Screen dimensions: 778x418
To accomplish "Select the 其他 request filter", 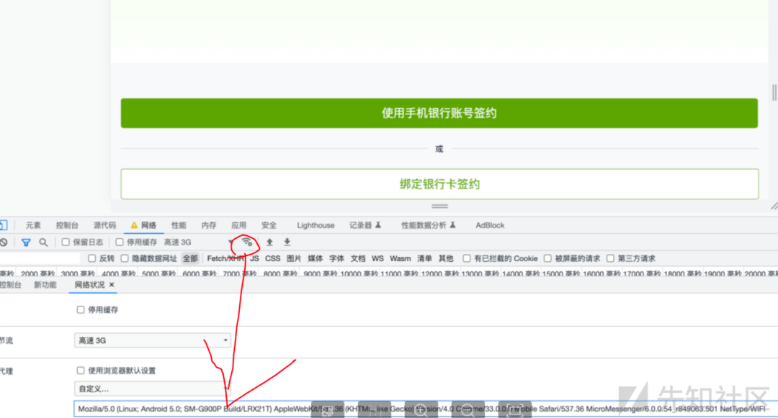I will point(446,258).
